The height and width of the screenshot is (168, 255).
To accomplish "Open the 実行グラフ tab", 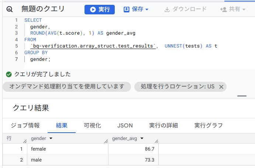I will (x=209, y=125).
